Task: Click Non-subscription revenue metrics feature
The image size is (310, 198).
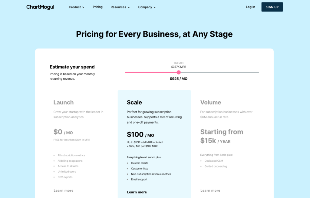Action: click(x=151, y=174)
